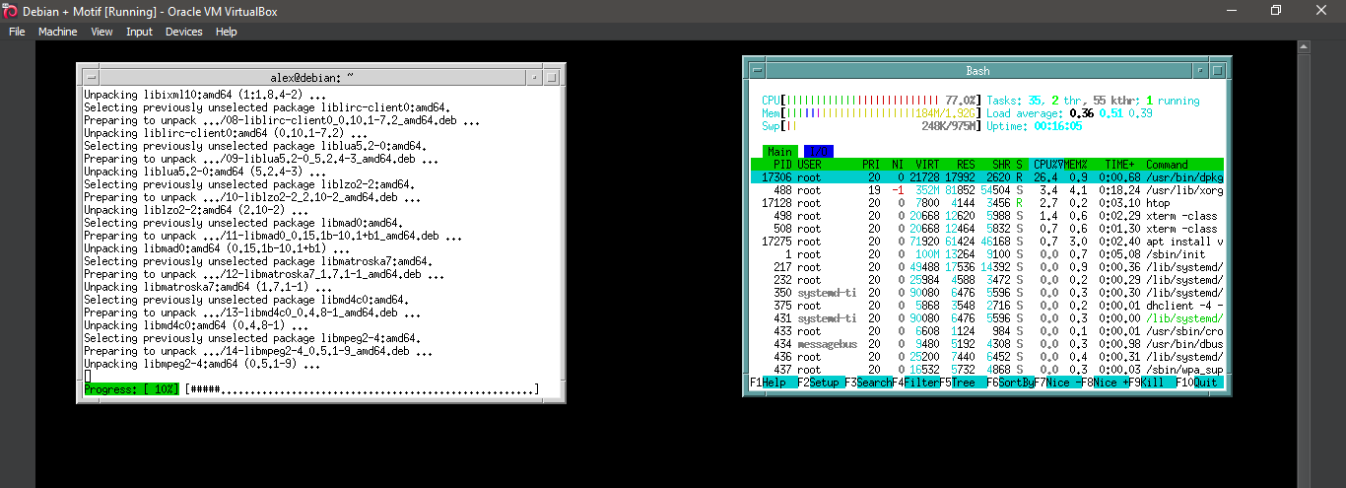This screenshot has width=1346, height=488.
Task: Sort by CPU% column header
Action: tap(1045, 165)
